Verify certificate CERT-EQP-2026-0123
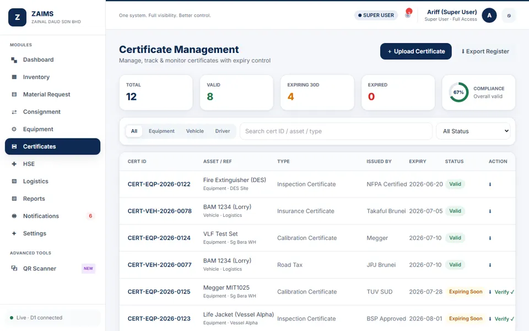 tap(504, 319)
